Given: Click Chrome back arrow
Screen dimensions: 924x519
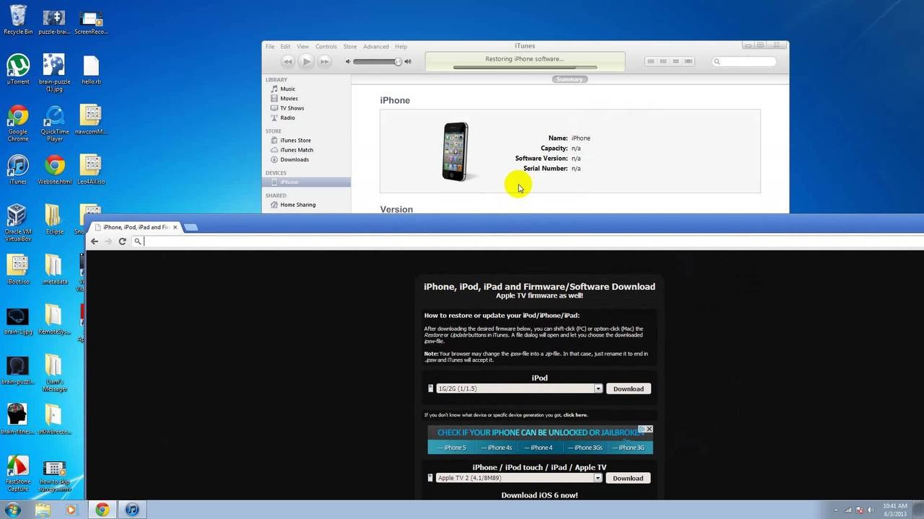Looking at the screenshot, I should click(x=95, y=241).
